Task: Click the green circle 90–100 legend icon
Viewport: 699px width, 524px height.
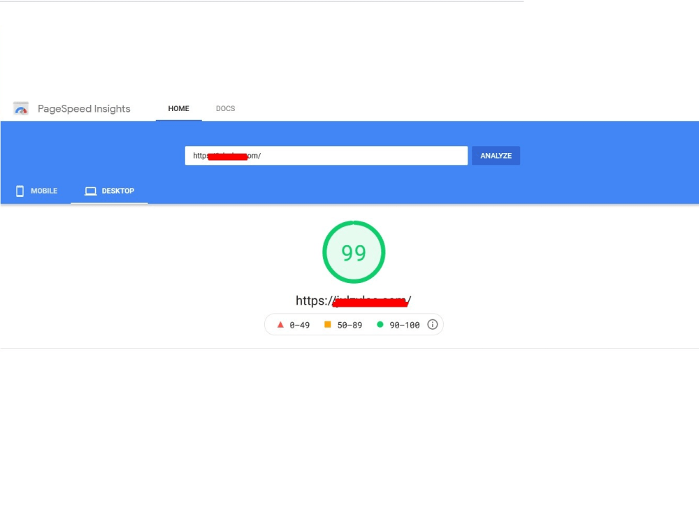Action: click(x=380, y=324)
